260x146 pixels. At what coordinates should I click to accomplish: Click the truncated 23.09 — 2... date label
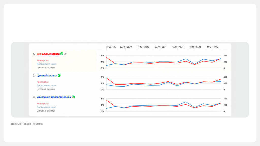pos(111,47)
